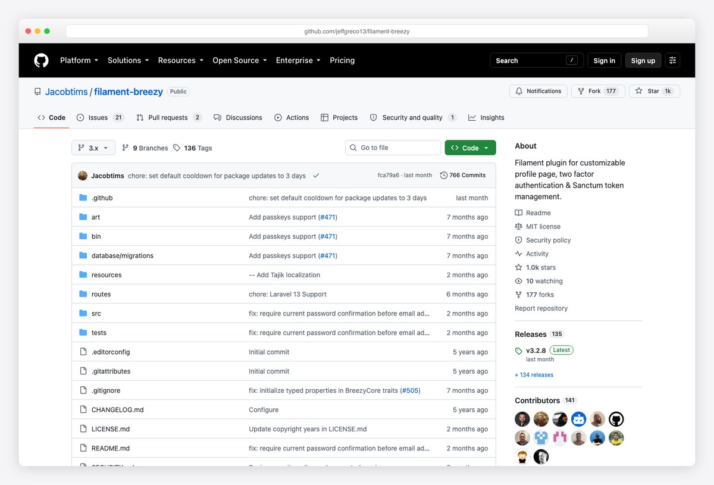The width and height of the screenshot is (714, 485).
Task: Open the + 134 releases link
Action: 534,375
